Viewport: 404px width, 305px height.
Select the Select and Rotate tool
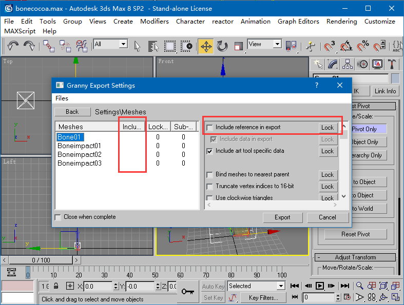[x=222, y=46]
